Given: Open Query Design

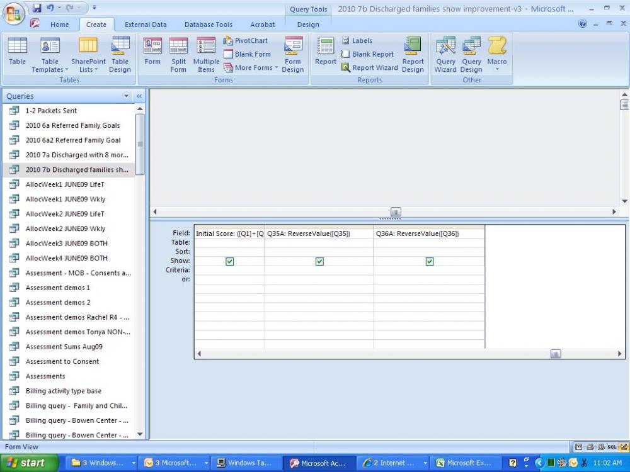Looking at the screenshot, I should click(x=471, y=55).
